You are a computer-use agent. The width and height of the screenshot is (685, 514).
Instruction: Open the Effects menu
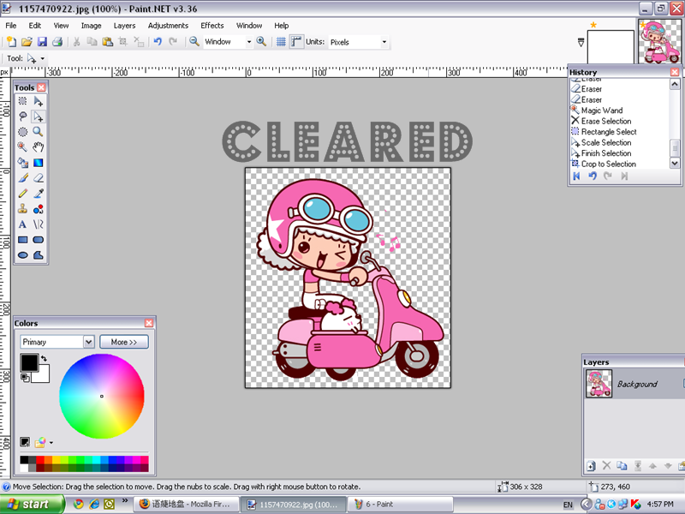coord(211,26)
